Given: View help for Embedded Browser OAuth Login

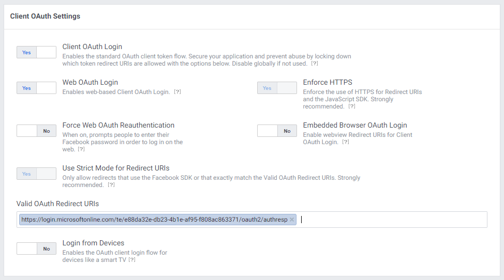Looking at the screenshot, I should click(346, 142).
